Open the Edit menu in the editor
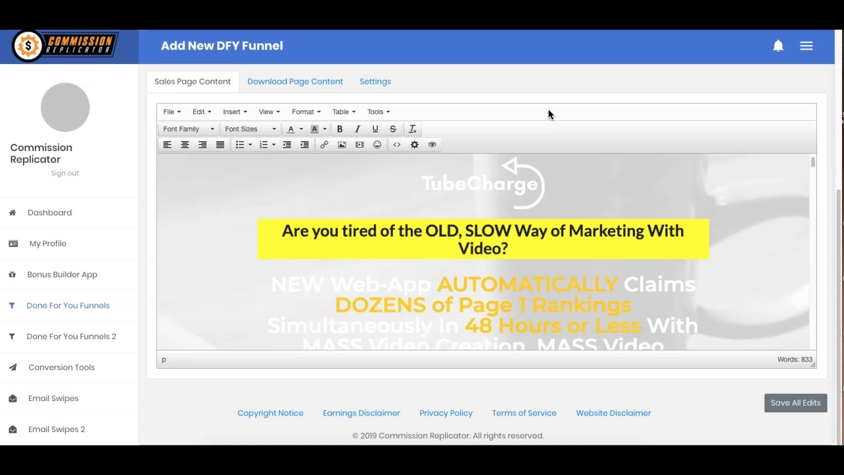The width and height of the screenshot is (844, 475). pos(202,112)
